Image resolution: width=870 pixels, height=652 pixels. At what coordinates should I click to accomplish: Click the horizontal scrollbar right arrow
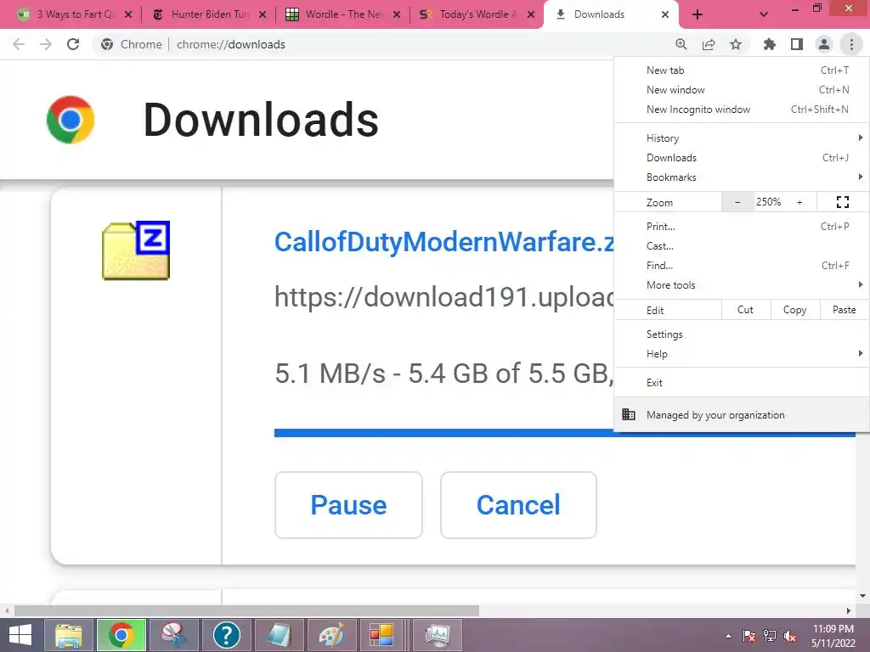849,610
